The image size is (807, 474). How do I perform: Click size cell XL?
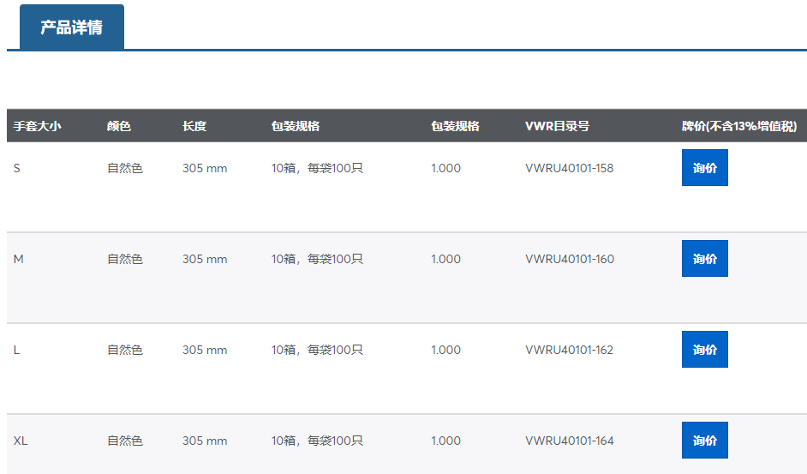(x=21, y=441)
